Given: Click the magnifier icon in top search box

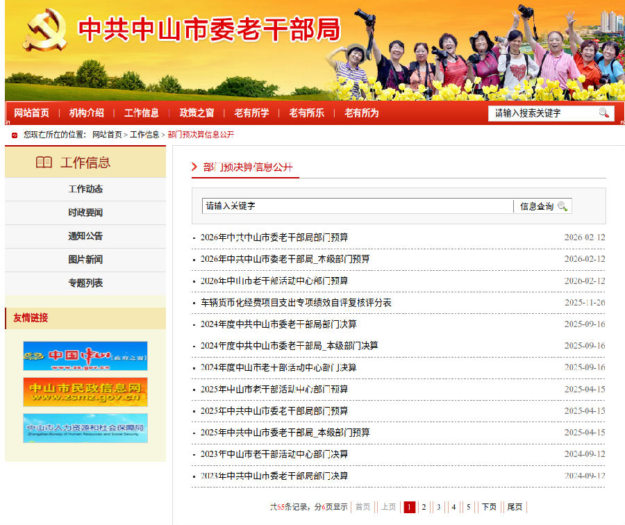Looking at the screenshot, I should tap(603, 113).
